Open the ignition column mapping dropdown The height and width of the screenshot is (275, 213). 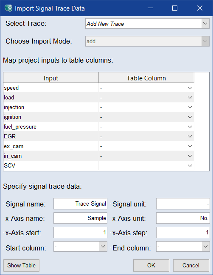coord(146,117)
